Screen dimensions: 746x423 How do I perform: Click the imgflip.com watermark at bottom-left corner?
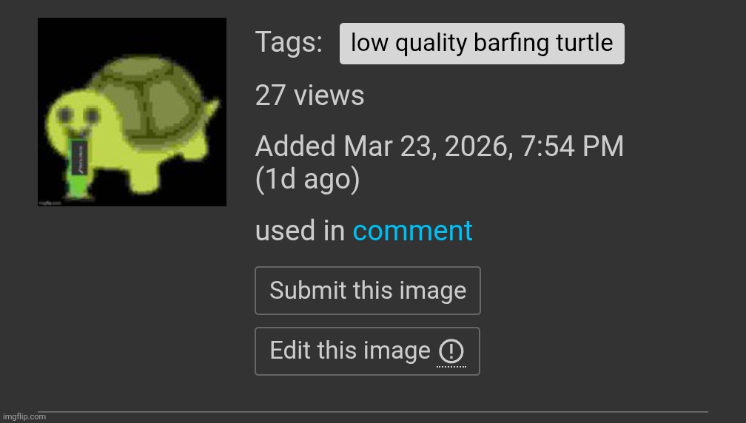pos(24,416)
